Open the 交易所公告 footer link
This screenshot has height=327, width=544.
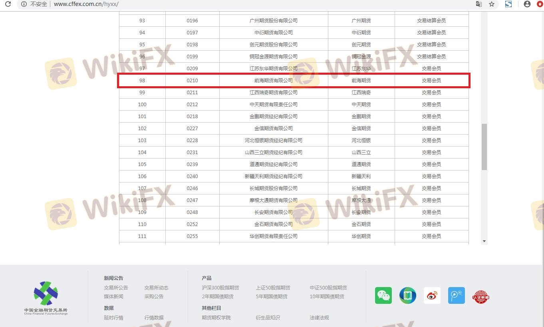116,287
